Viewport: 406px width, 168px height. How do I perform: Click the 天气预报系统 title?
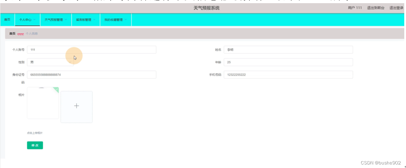click(x=206, y=8)
